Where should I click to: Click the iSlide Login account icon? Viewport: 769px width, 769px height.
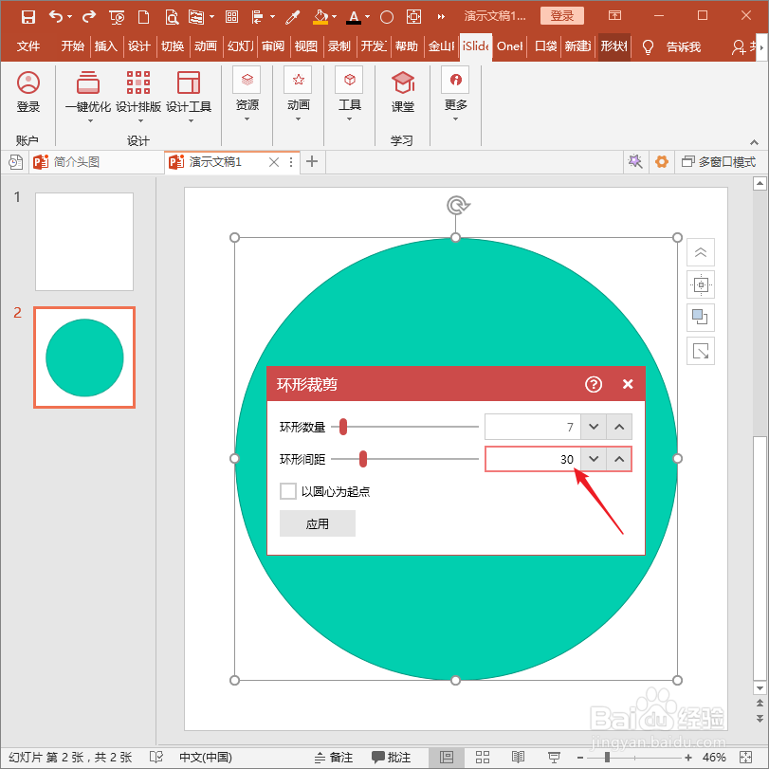pos(27,92)
